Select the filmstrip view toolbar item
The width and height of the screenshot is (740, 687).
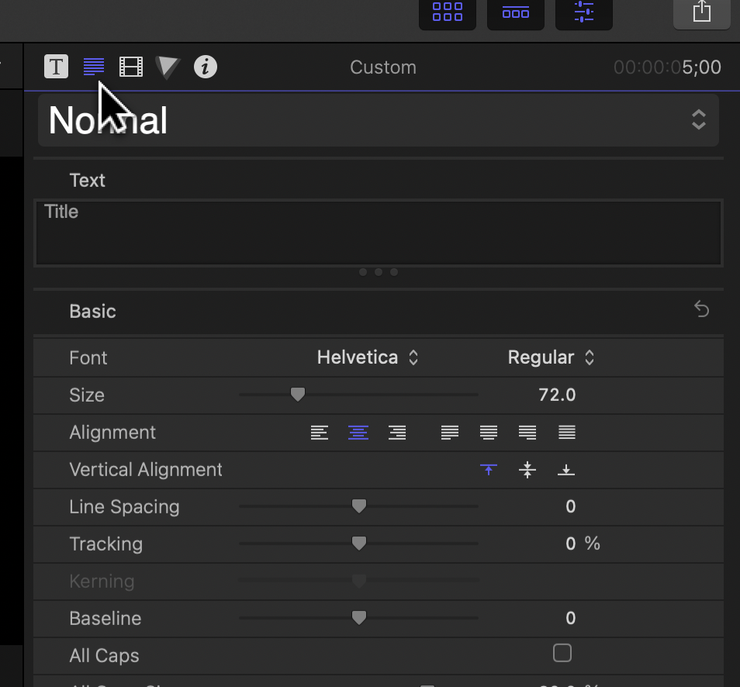point(515,12)
